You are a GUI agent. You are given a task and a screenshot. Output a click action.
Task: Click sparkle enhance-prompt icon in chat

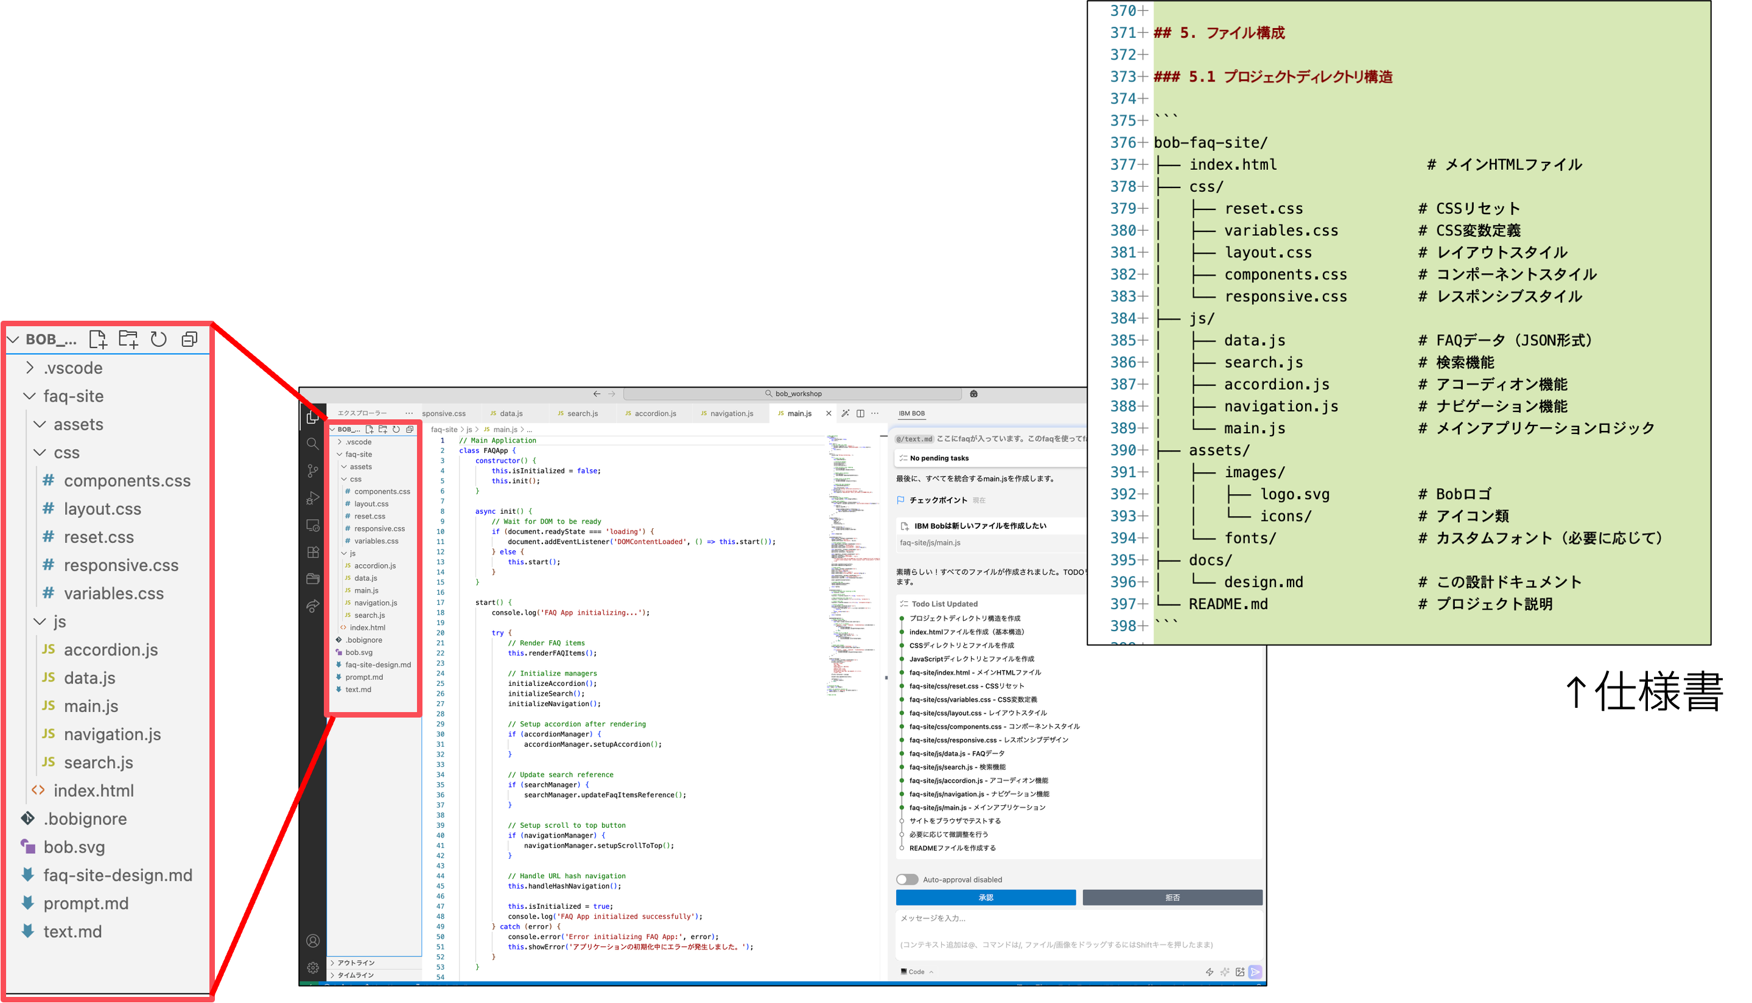click(x=1224, y=972)
